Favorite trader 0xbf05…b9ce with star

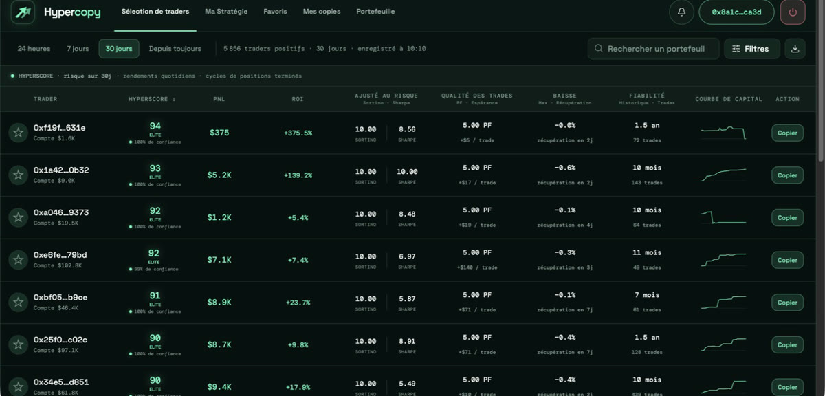[x=19, y=302]
